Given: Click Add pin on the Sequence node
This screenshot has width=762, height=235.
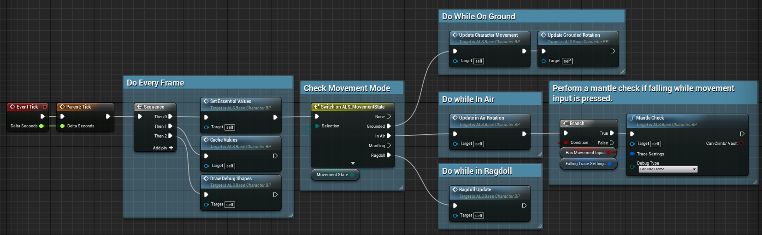Looking at the screenshot, I should [x=163, y=148].
